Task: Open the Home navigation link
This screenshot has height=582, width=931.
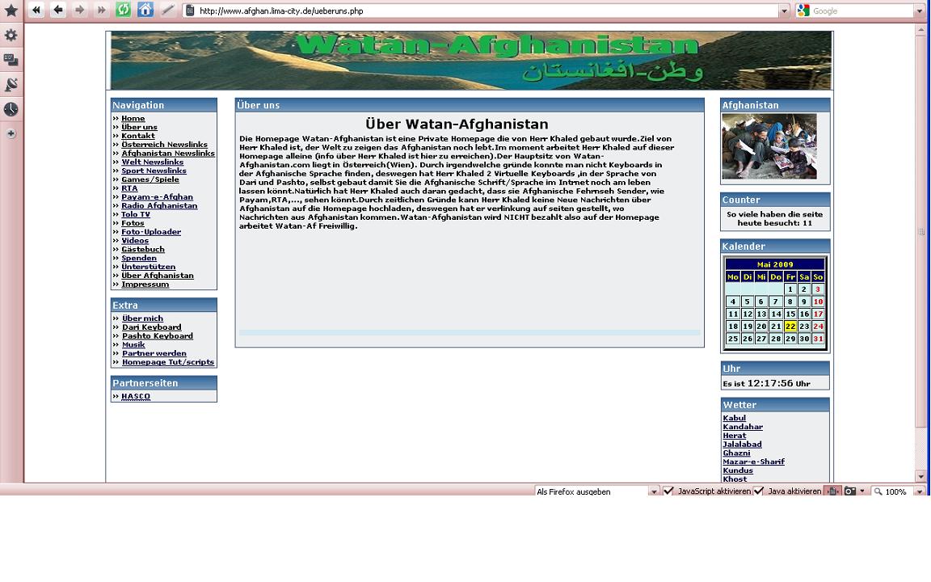Action: 133,118
